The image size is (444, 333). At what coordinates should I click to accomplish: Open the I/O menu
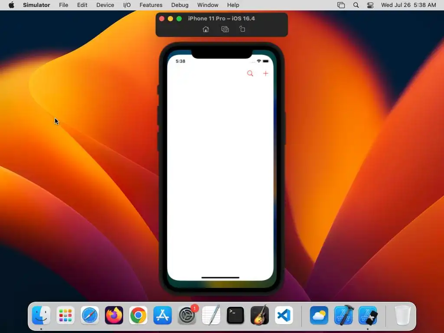point(127,5)
